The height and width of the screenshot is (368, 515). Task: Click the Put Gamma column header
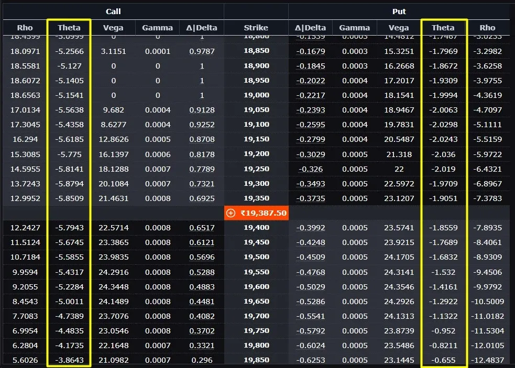[354, 28]
